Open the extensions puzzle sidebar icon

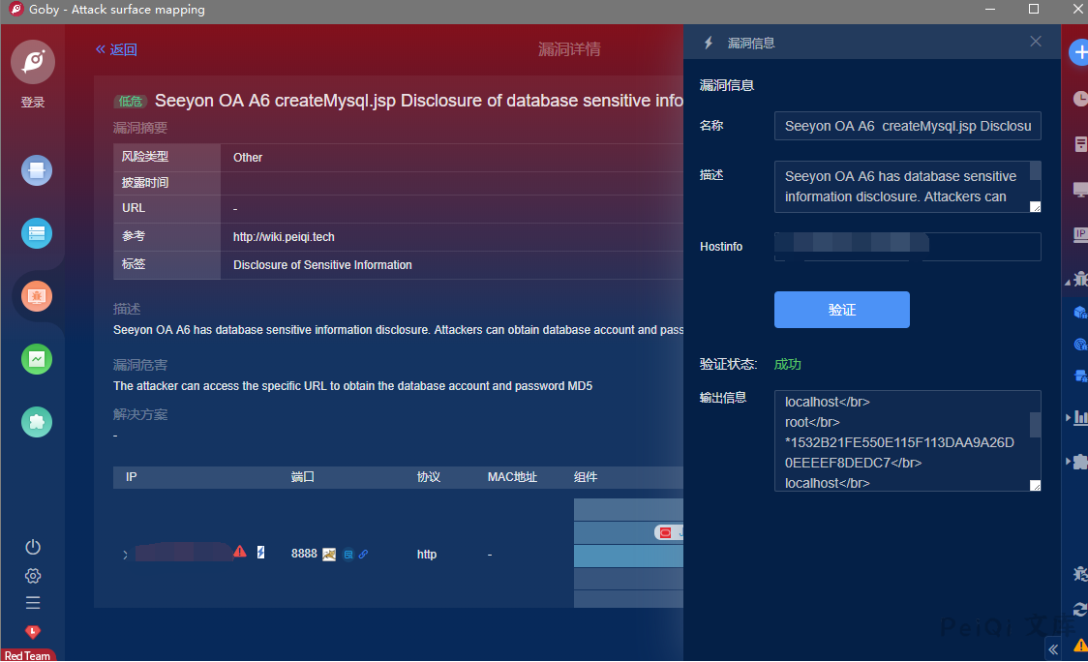click(37, 422)
